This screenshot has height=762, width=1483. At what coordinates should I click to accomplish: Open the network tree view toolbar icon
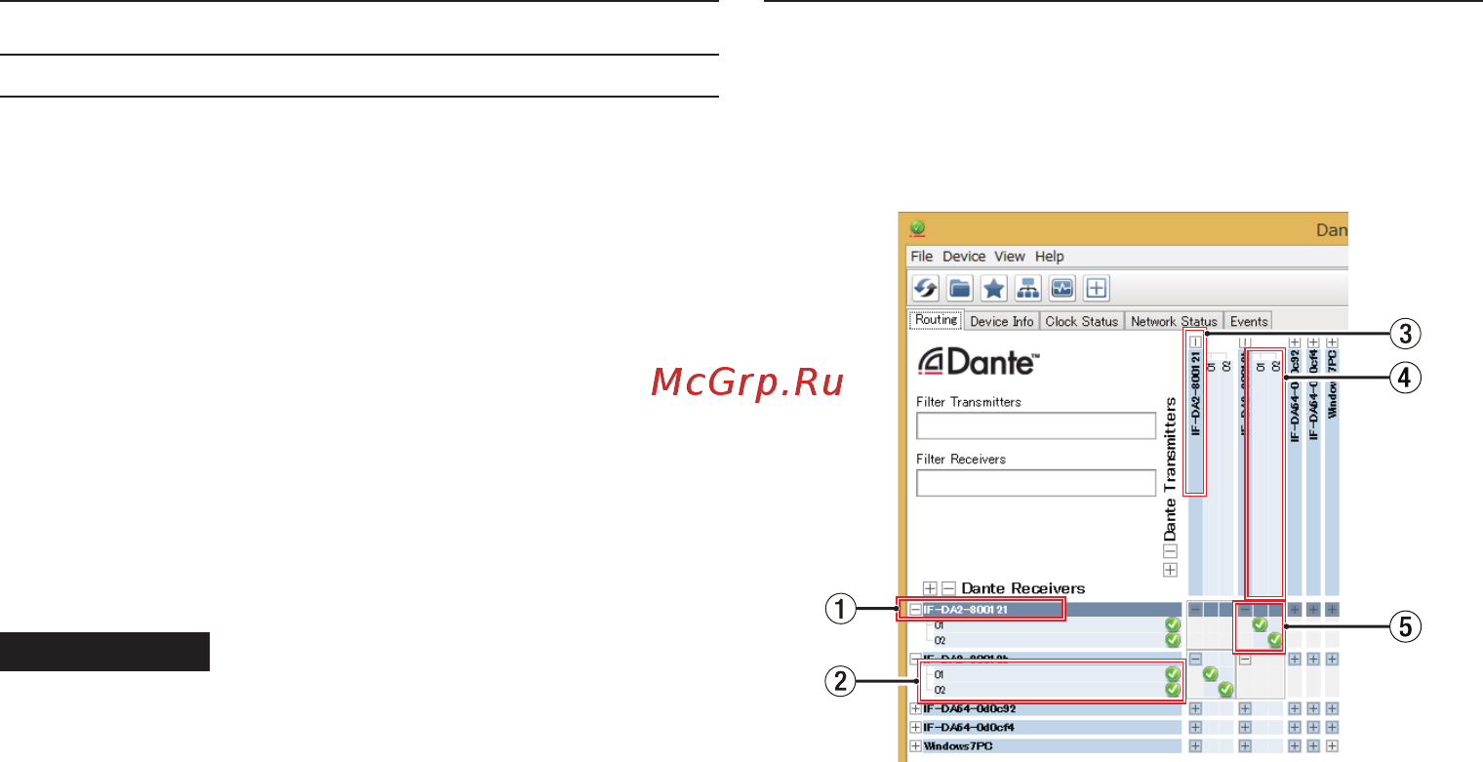click(1027, 288)
